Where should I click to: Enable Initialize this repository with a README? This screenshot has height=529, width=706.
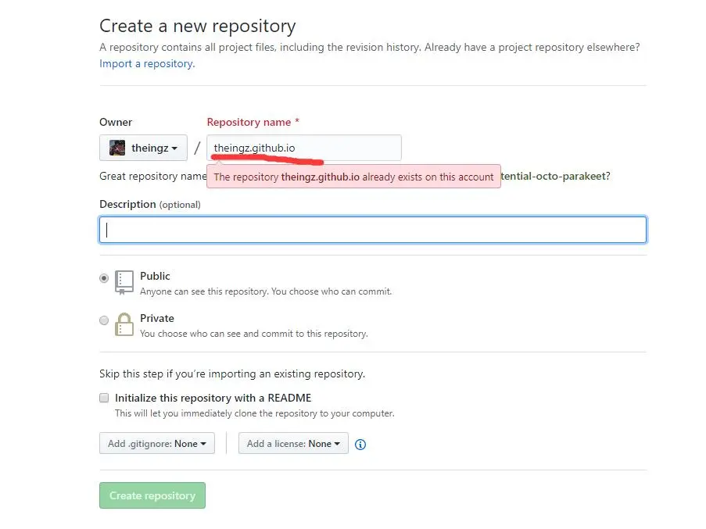point(104,398)
